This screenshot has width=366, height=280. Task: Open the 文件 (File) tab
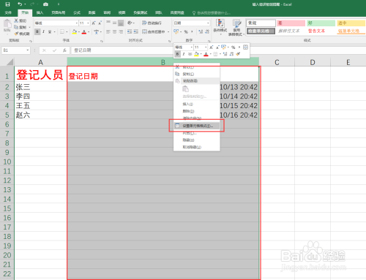coord(8,12)
